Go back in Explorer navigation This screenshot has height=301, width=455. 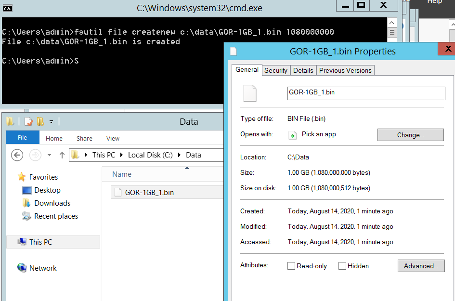click(17, 155)
